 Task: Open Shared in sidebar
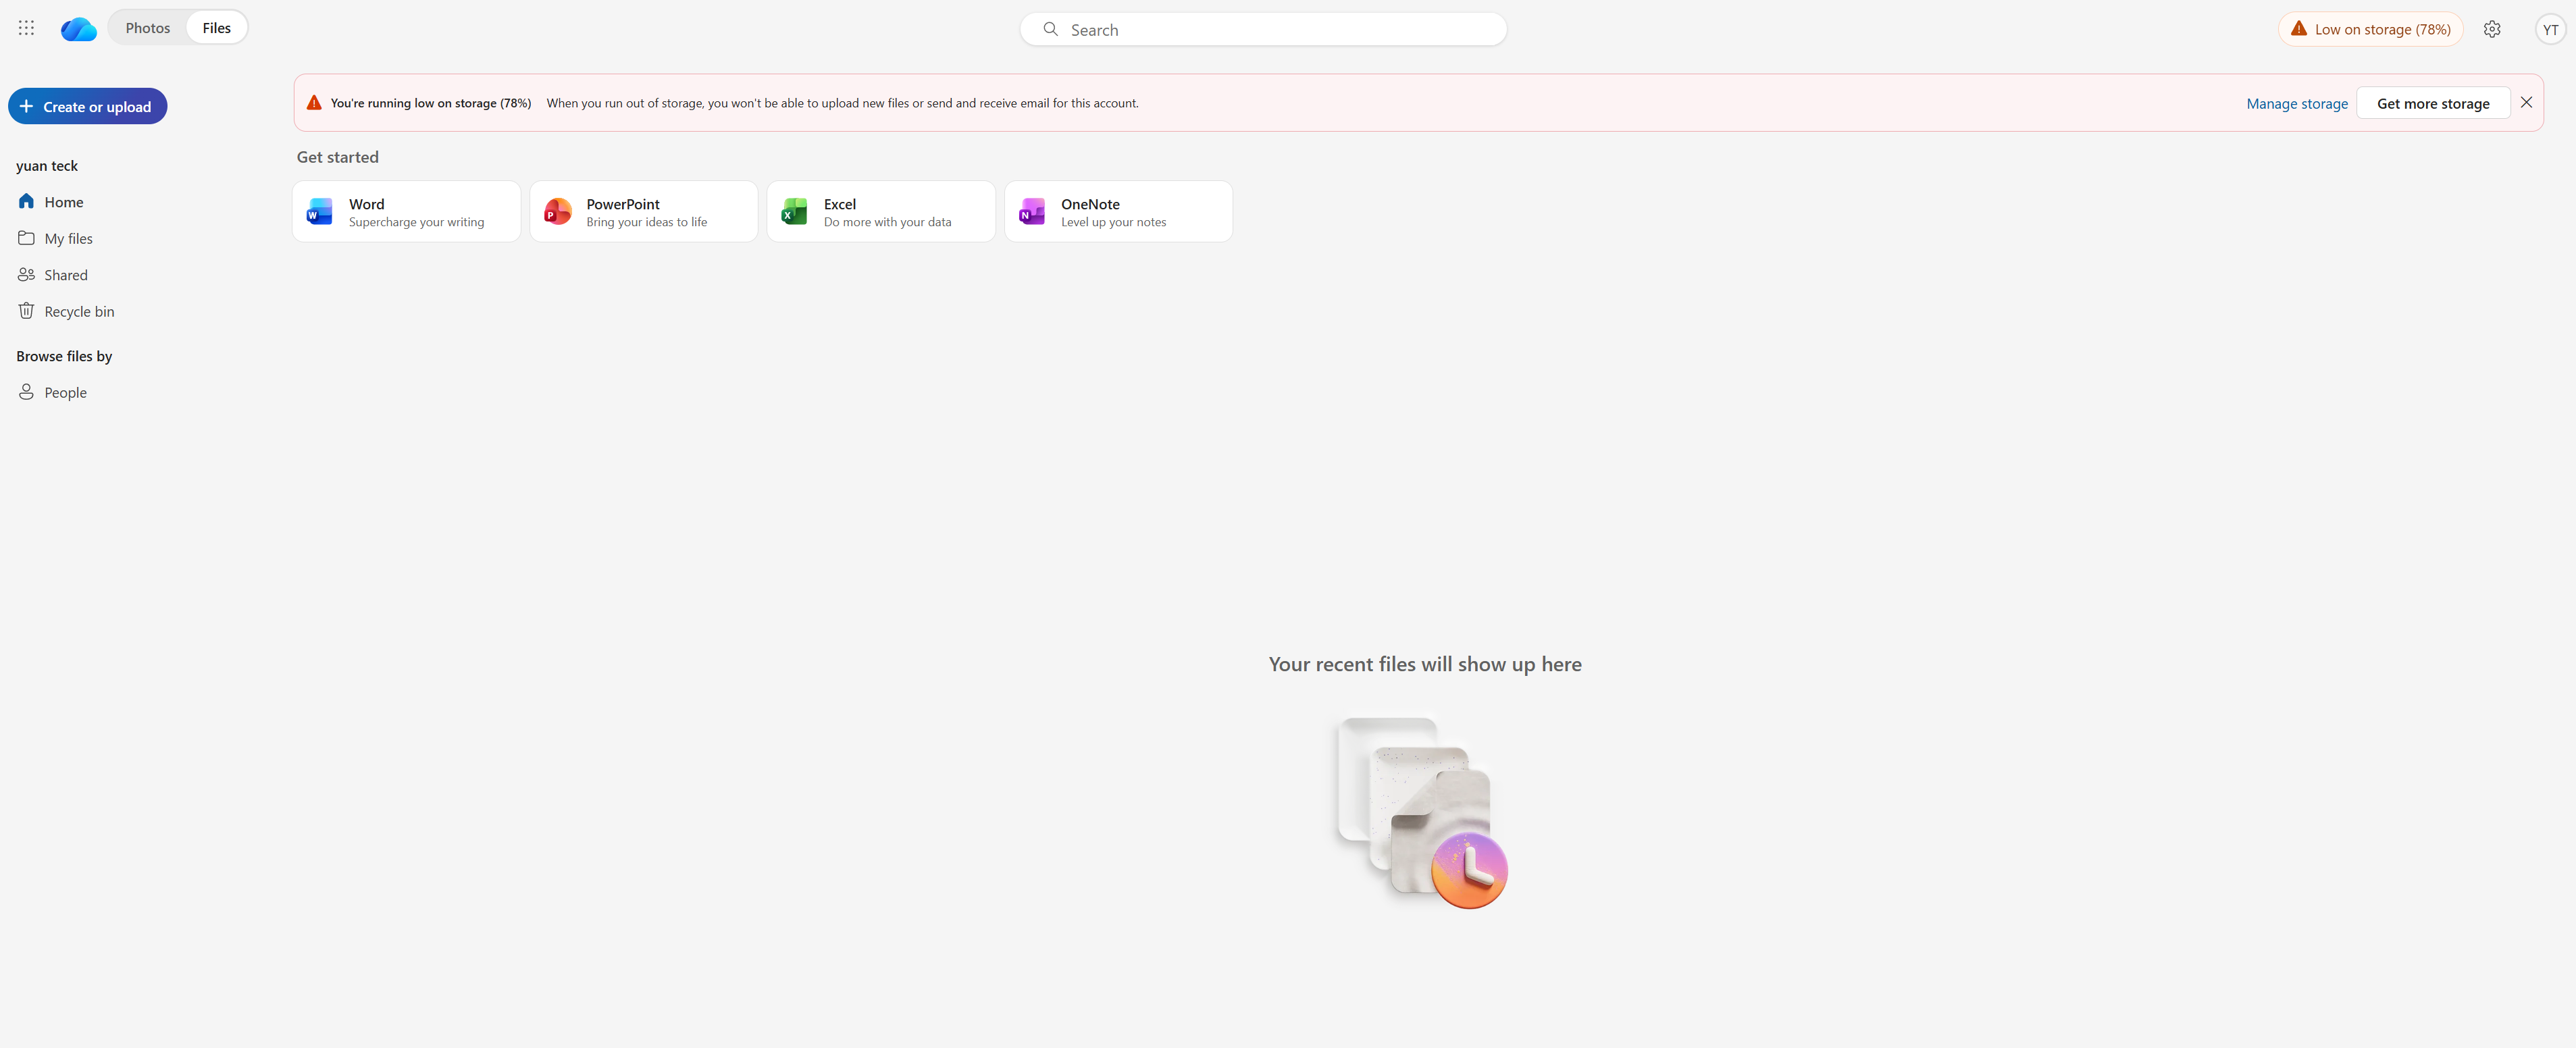(66, 275)
